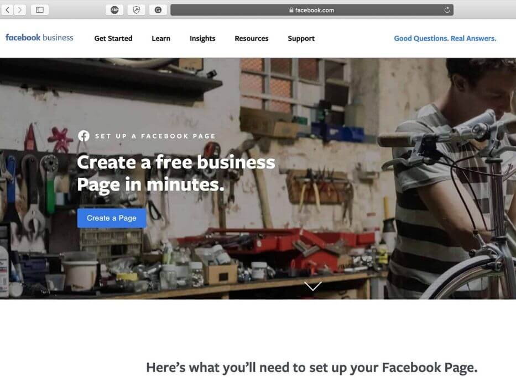Open the Adblock Plus extension icon
The image size is (516, 386).
click(x=114, y=10)
